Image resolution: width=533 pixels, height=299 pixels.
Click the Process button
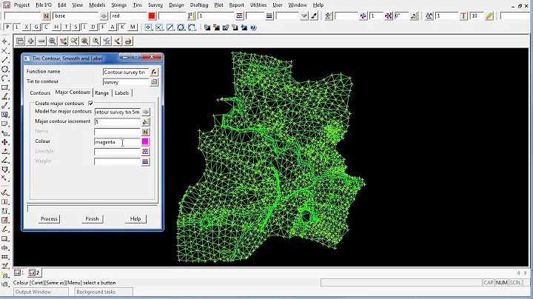[49, 219]
